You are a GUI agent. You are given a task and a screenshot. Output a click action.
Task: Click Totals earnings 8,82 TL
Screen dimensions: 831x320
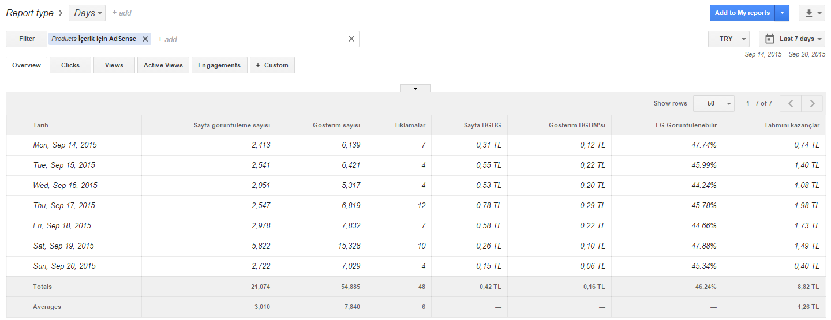point(808,287)
